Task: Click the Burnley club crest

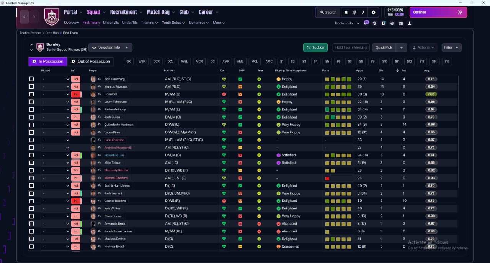Action: [x=52, y=17]
